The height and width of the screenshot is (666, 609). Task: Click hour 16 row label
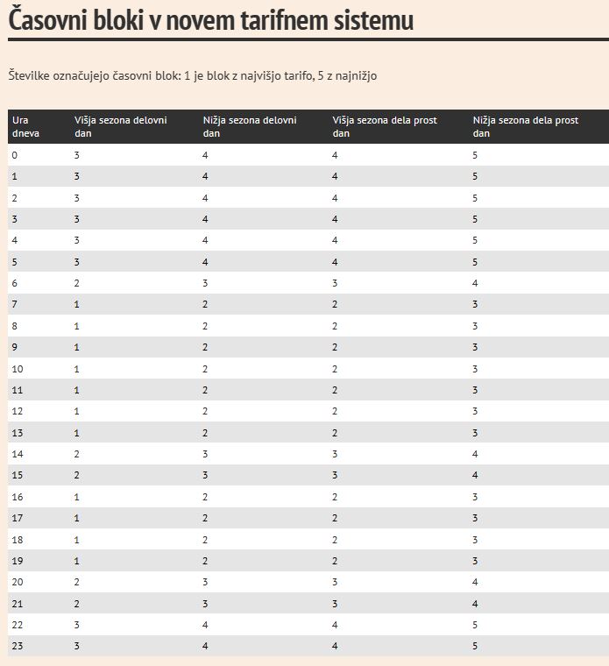tap(18, 497)
